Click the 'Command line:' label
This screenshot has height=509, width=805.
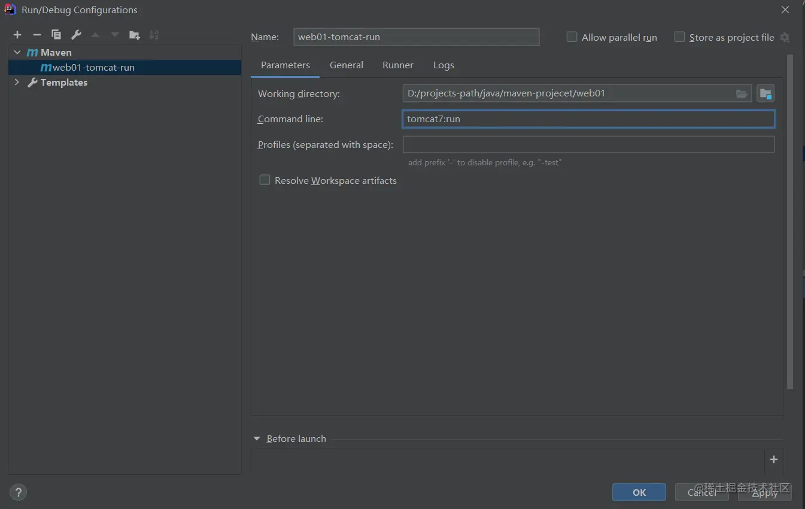pos(290,119)
